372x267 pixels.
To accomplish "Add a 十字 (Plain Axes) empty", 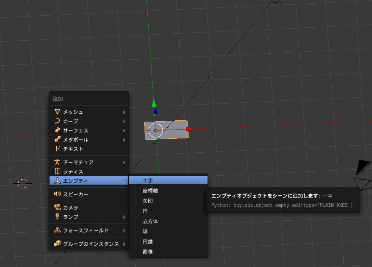I will click(x=169, y=180).
